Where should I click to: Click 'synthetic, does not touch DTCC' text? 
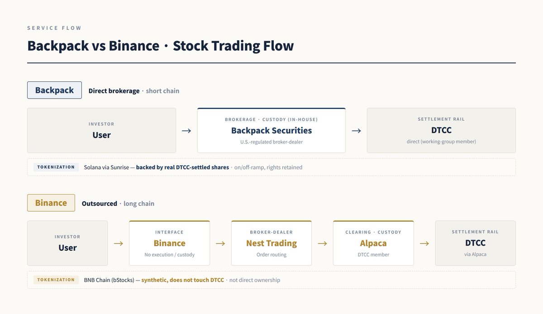coord(182,280)
